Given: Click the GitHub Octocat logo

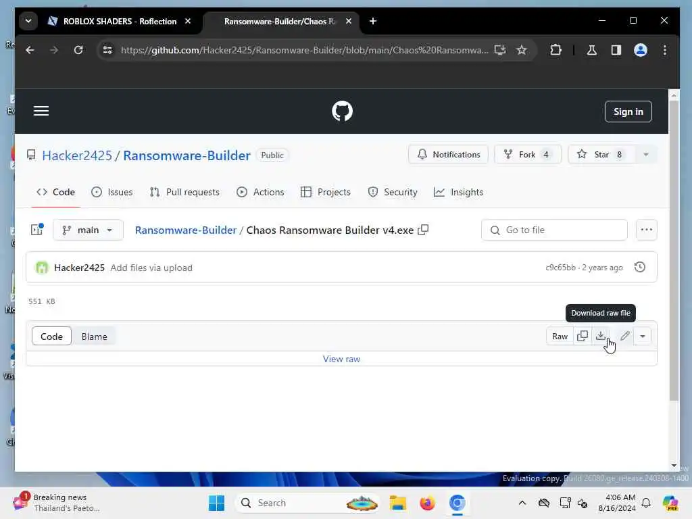Looking at the screenshot, I should tap(342, 111).
